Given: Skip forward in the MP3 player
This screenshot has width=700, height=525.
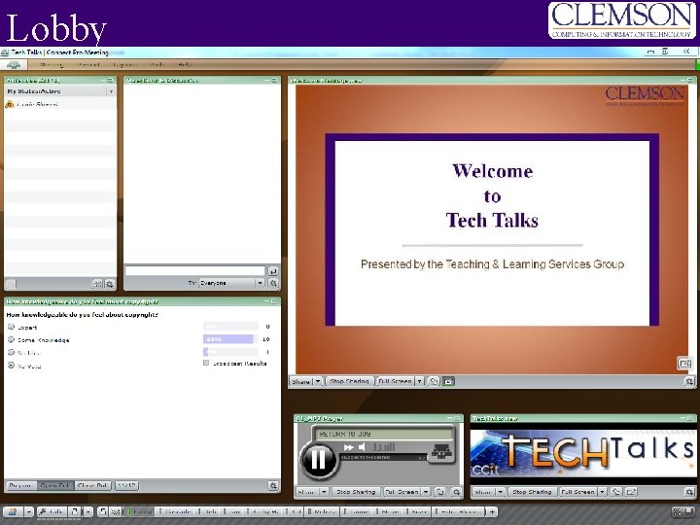Looking at the screenshot, I should [x=349, y=447].
